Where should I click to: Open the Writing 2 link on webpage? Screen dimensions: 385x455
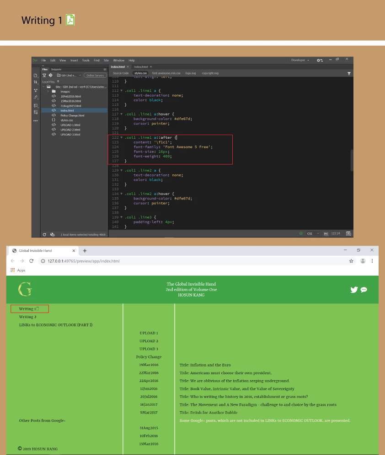click(27, 317)
